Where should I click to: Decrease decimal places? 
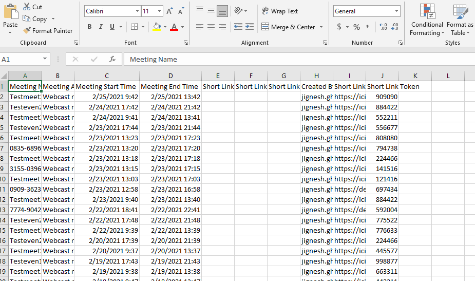coord(395,27)
